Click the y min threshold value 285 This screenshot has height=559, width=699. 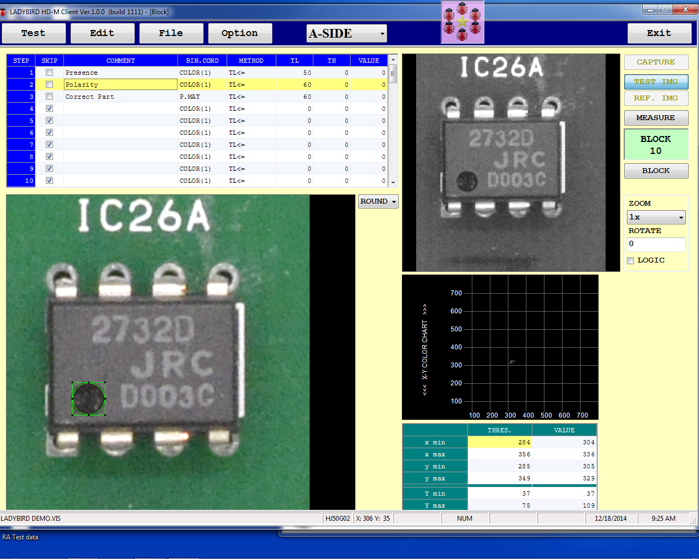point(500,466)
